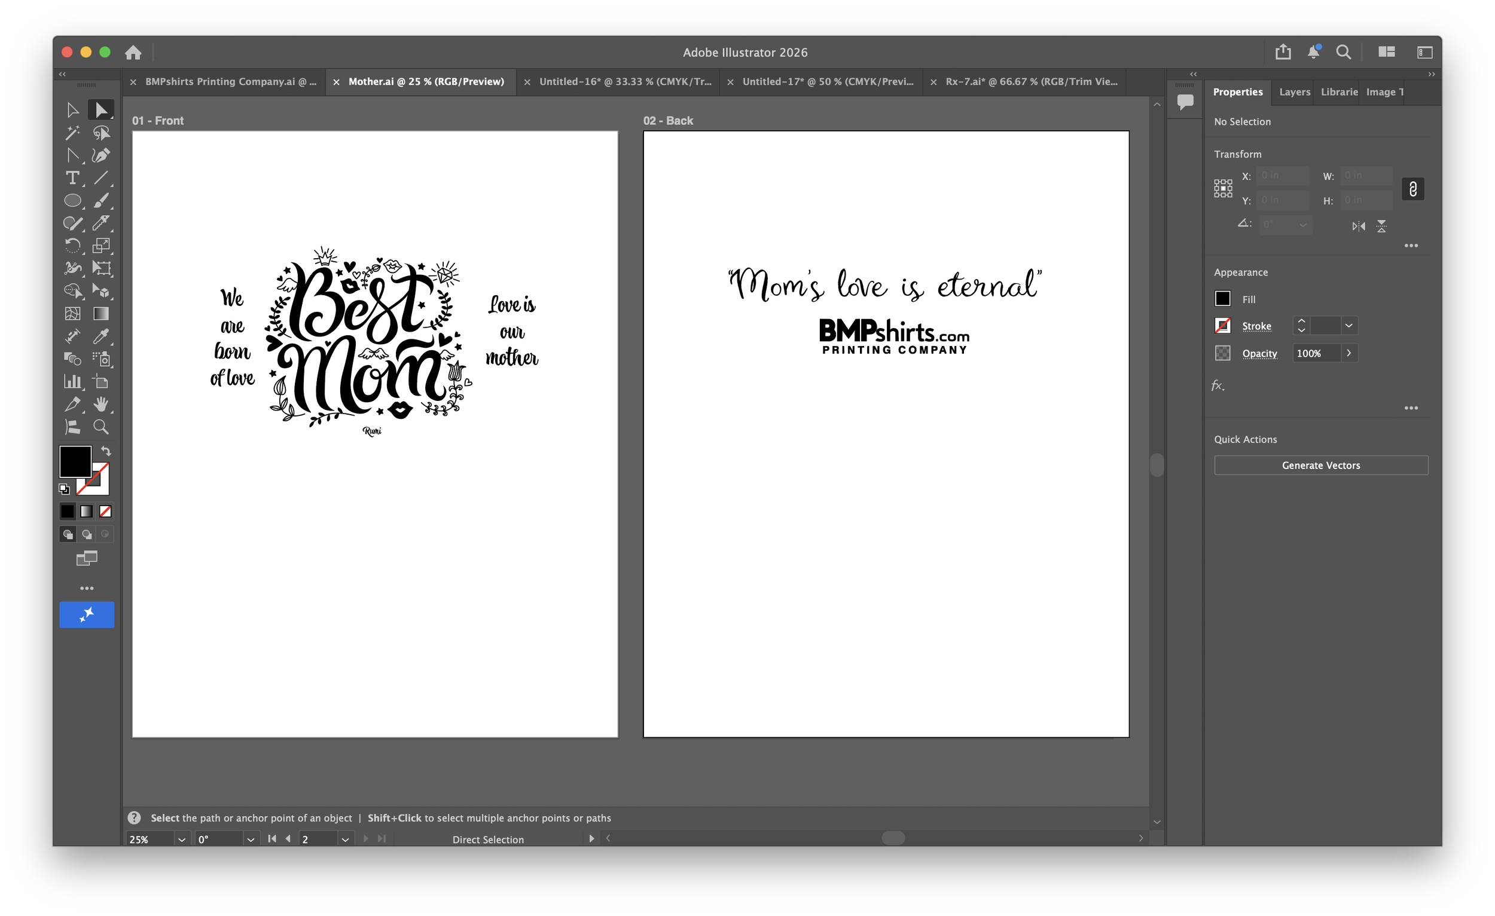
Task: Select the Column Graph tool
Action: (72, 381)
